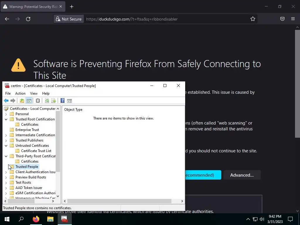Open the View menu in certlm
Viewport: 300px width, 225px height.
[34, 93]
